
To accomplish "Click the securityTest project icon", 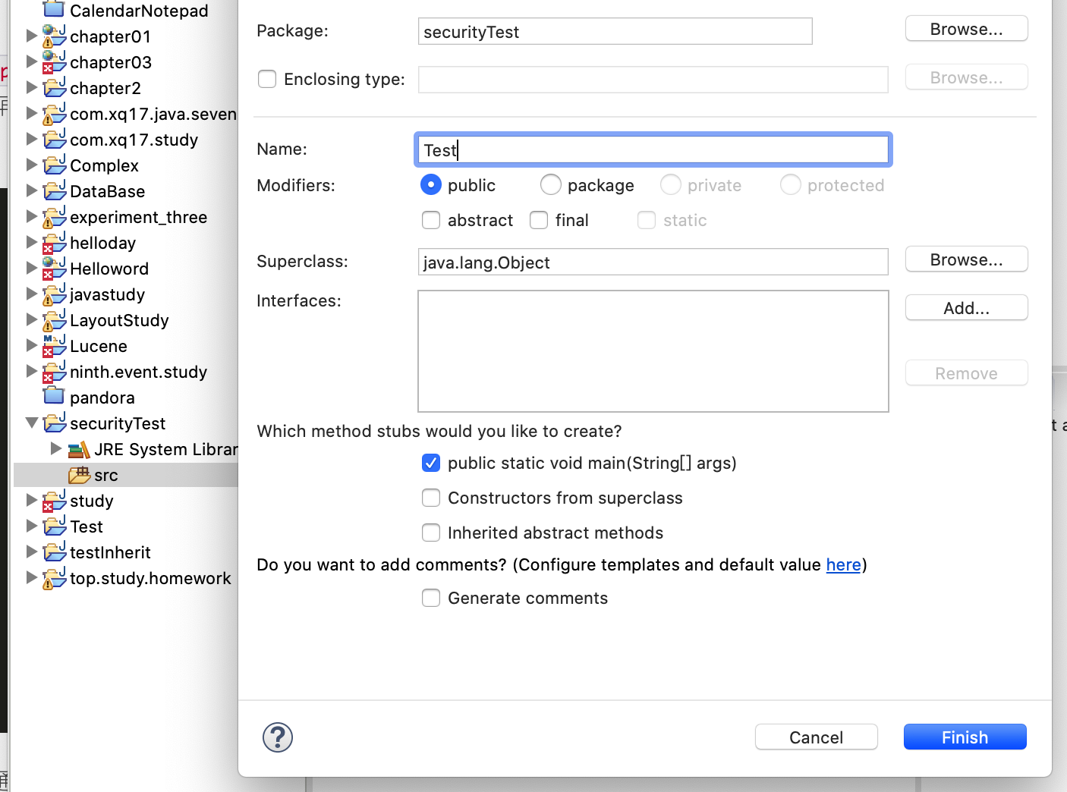I will pos(54,423).
